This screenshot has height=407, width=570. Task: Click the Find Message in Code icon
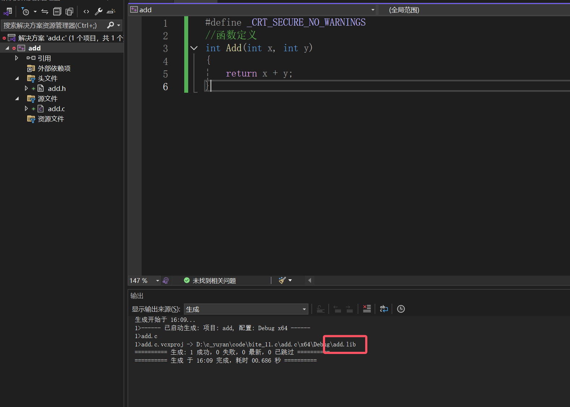point(320,309)
